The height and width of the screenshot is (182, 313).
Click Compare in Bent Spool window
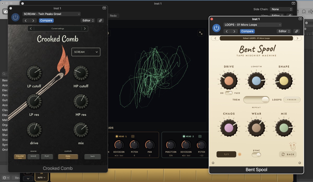247,31
